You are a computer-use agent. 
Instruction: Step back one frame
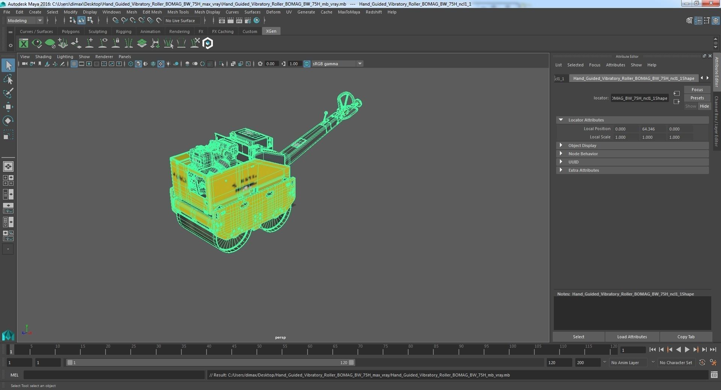[x=661, y=350]
